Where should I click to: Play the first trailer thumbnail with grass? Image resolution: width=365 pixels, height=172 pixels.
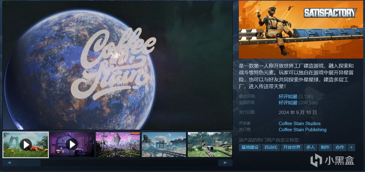tap(25, 145)
